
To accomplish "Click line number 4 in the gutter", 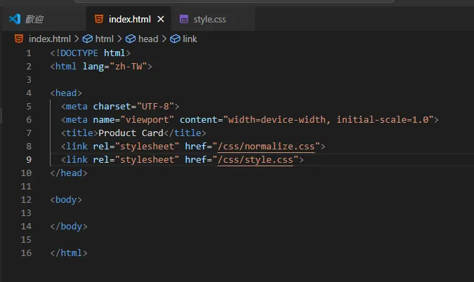I will (28, 93).
